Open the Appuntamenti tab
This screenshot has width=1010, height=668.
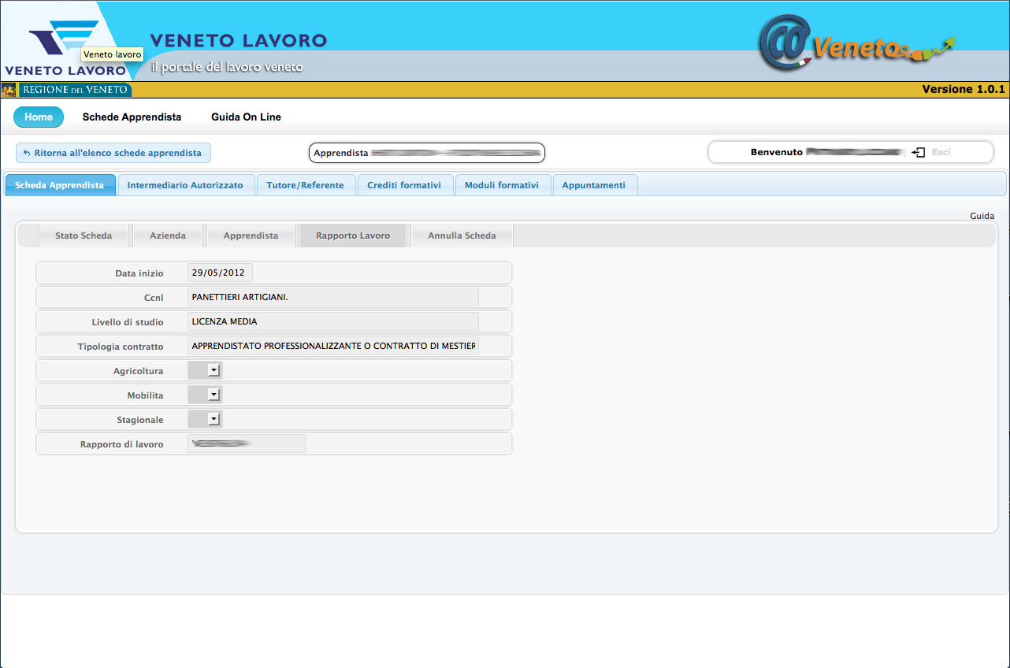(593, 185)
